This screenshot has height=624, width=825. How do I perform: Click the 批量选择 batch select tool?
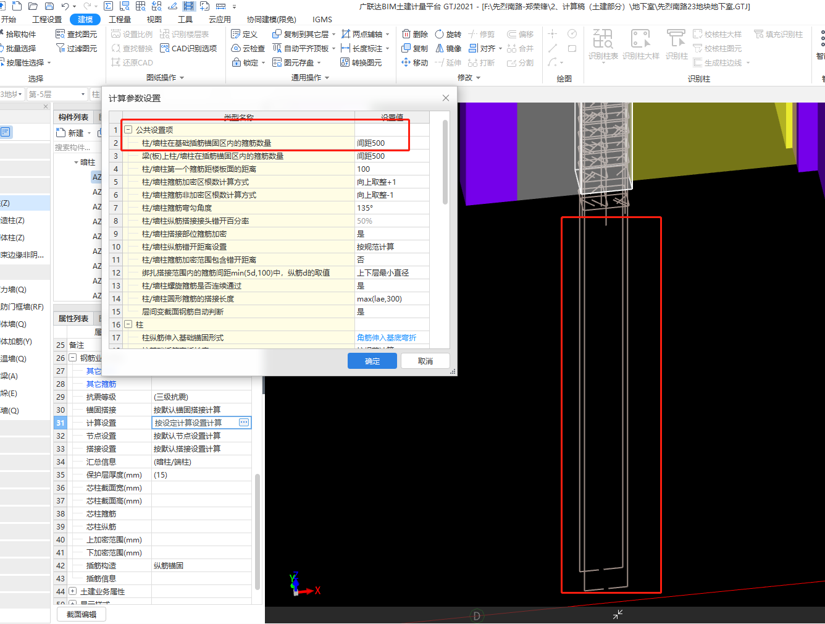[18, 48]
